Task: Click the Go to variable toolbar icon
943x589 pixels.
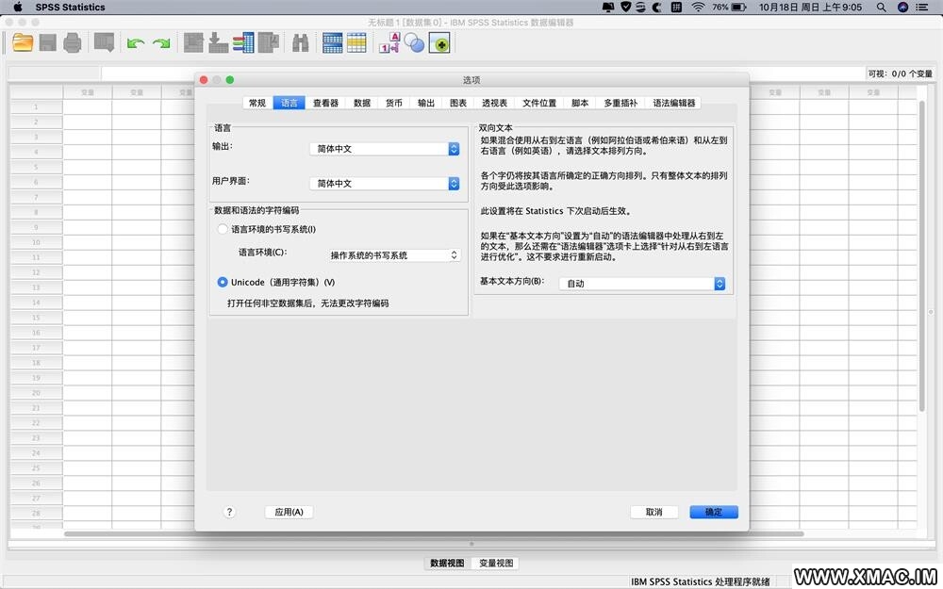Action: pyautogui.click(x=218, y=43)
